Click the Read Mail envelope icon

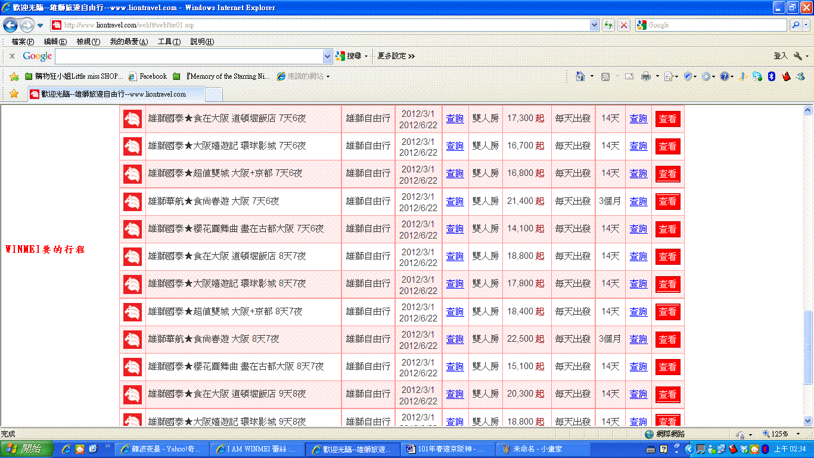629,76
